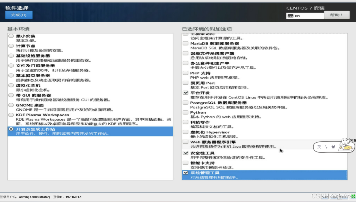
Task: Tick the Python web support checkbox
Action: click(185, 112)
